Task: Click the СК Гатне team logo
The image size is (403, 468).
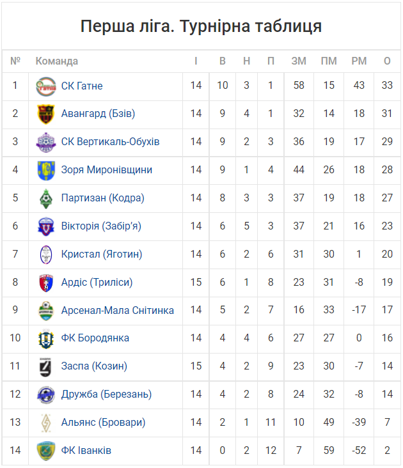Action: [46, 86]
